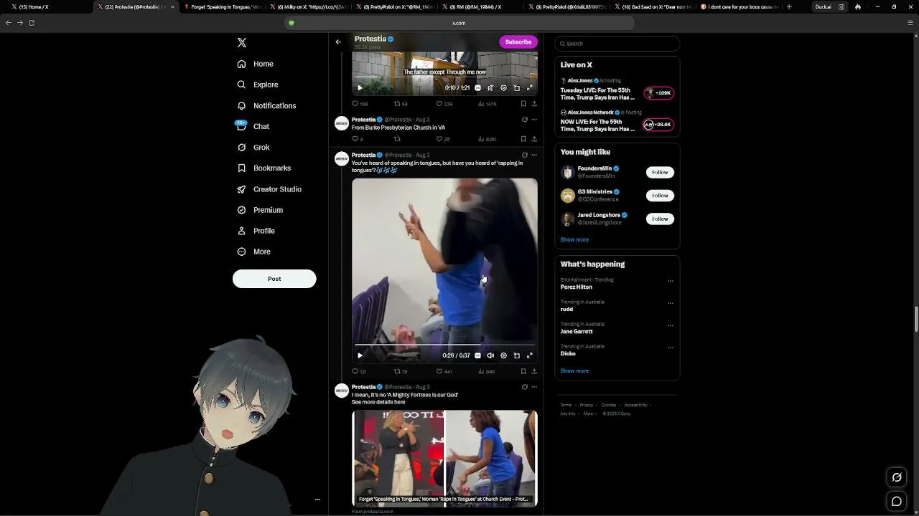
Task: Open Grok in the sidebar
Action: click(x=253, y=147)
